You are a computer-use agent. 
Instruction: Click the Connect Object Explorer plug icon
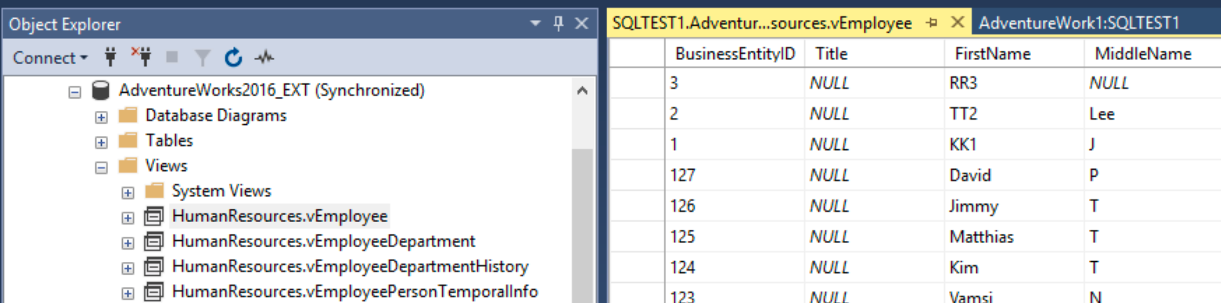pyautogui.click(x=110, y=57)
